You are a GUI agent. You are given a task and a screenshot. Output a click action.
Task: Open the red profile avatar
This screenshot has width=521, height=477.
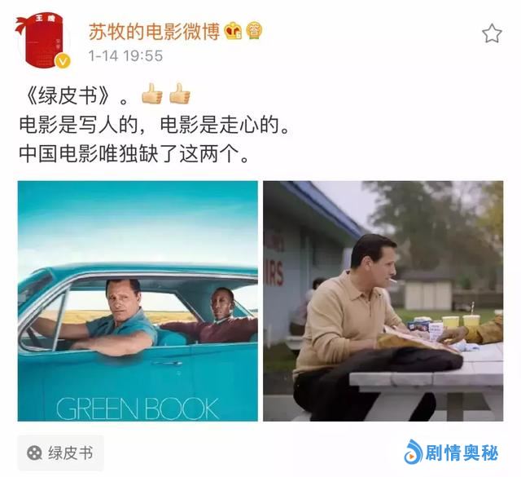[42, 40]
